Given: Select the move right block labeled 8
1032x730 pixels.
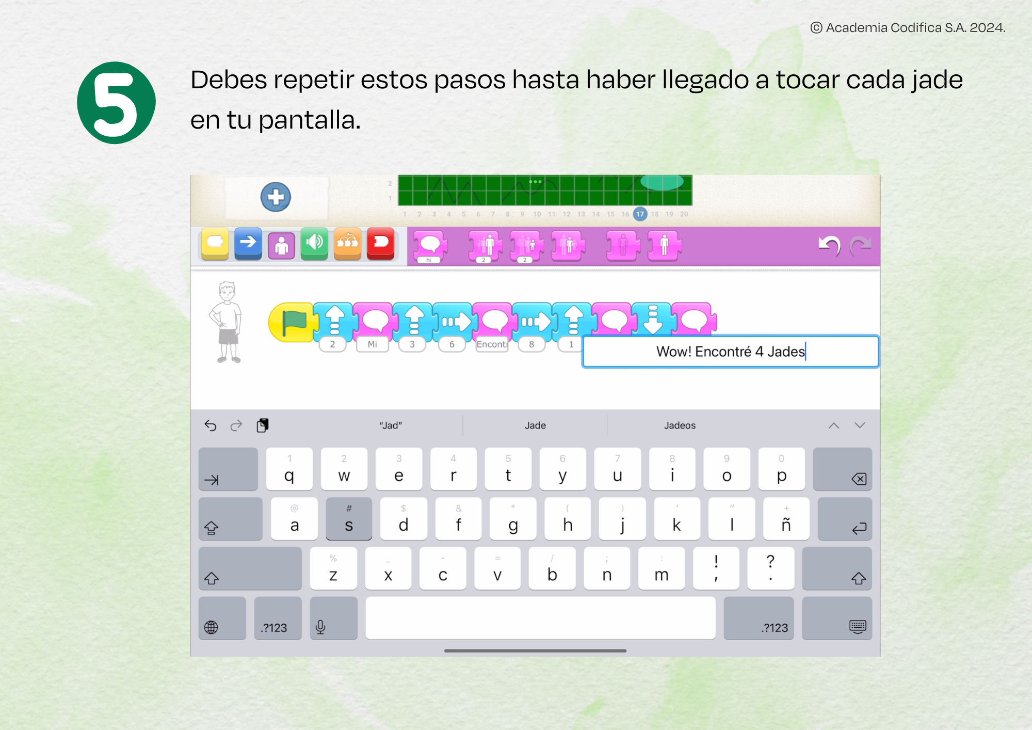Looking at the screenshot, I should tap(533, 322).
